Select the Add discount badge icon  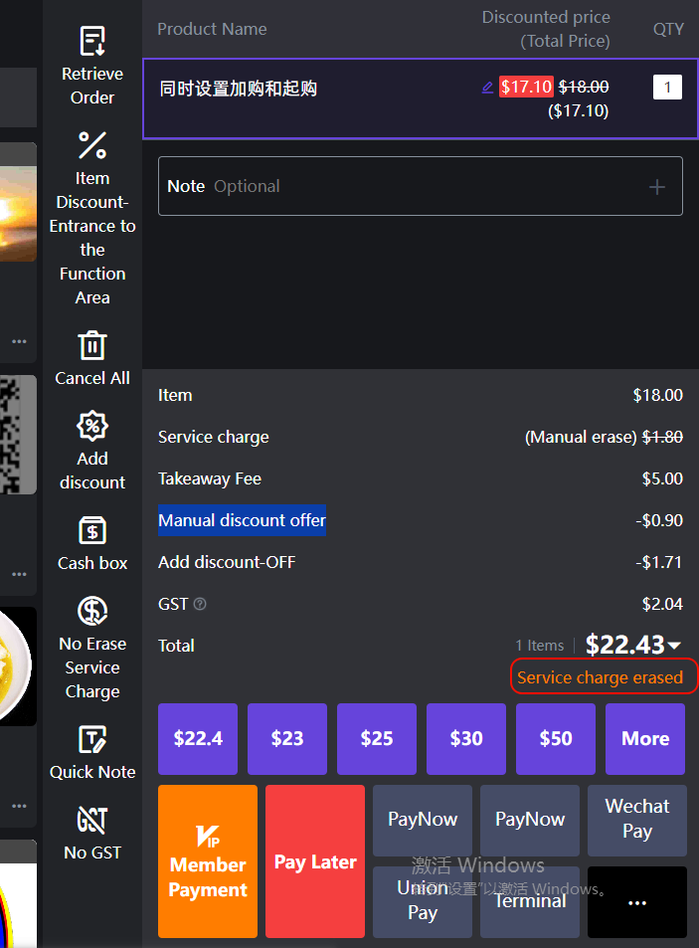tap(92, 427)
